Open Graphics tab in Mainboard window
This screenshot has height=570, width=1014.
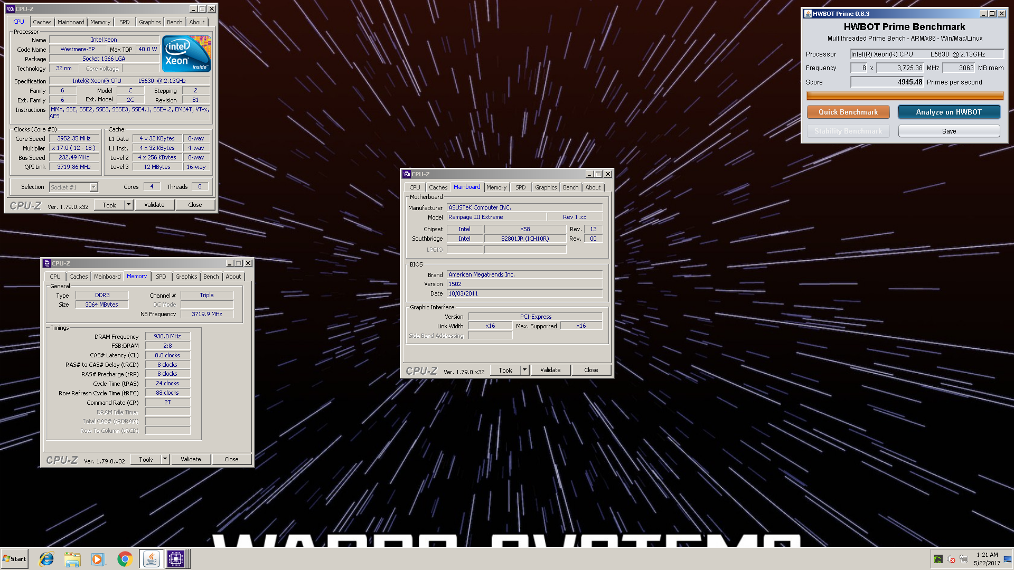(546, 187)
